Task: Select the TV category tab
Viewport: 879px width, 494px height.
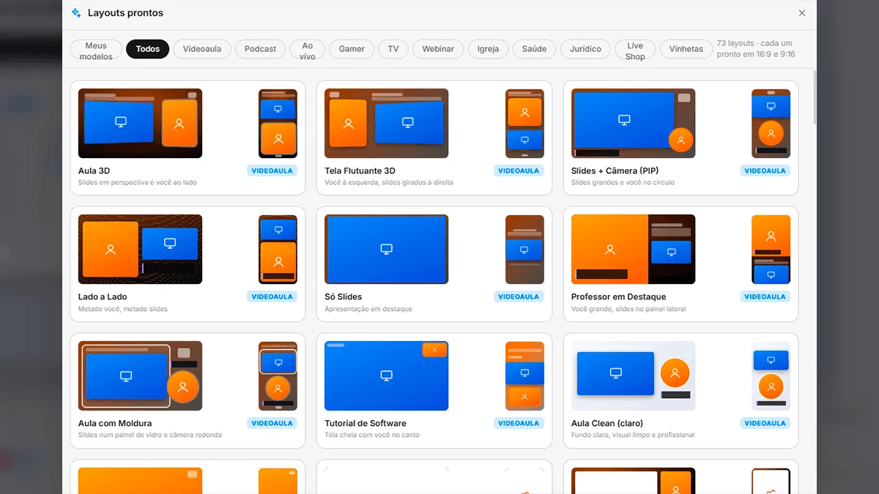Action: tap(393, 49)
